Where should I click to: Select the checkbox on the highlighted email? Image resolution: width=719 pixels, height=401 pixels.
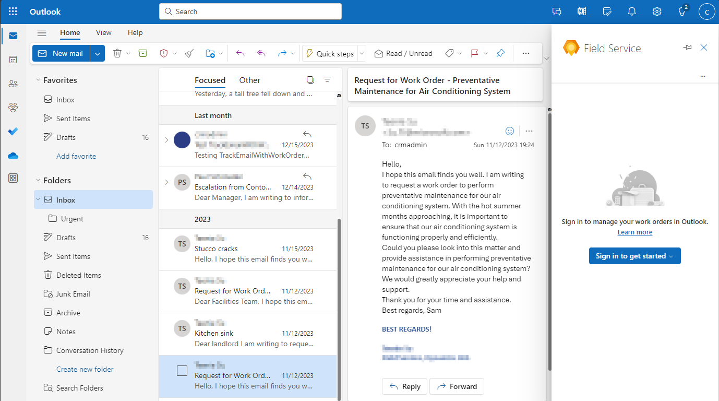tap(182, 370)
